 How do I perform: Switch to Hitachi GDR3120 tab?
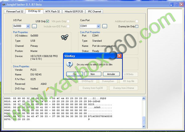74,11
